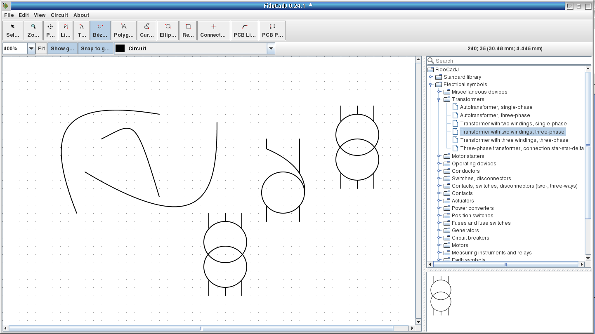Select the Connection tool
Viewport: 595px width, 334px height.
pyautogui.click(x=213, y=31)
